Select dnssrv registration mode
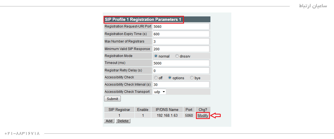 pyautogui.click(x=177, y=56)
